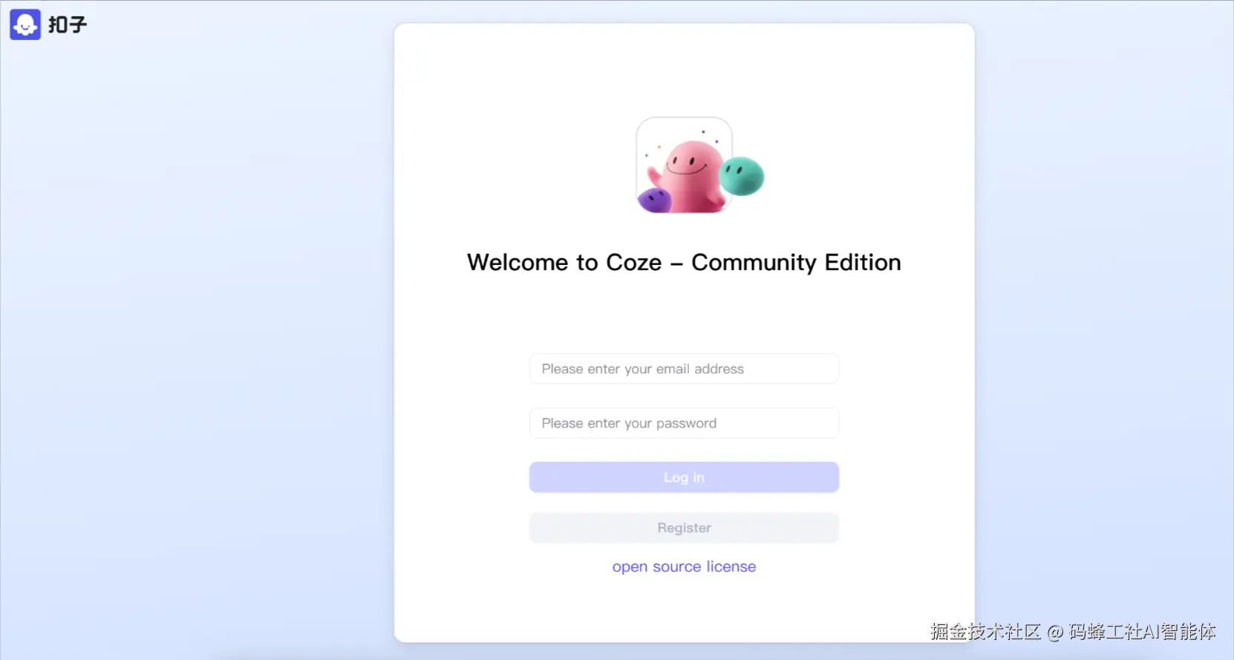Click the 码蜂工社AI智能体 watermark text

click(1143, 632)
